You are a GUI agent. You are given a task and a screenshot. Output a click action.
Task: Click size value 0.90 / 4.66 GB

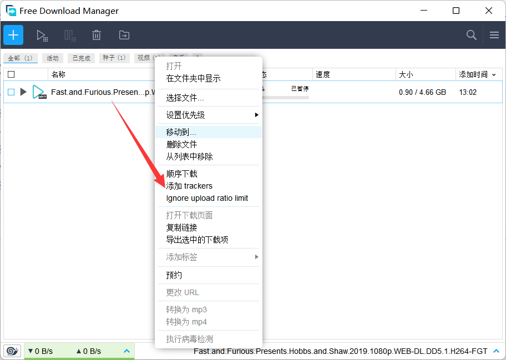pos(422,92)
